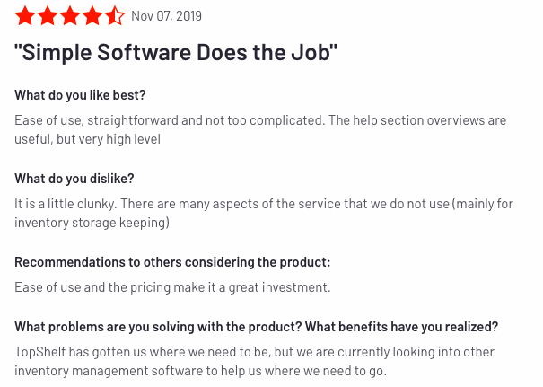Viewport: 543px width, 387px height.
Task: Click the fourth red rating star
Action: [92, 16]
